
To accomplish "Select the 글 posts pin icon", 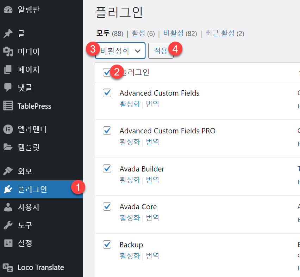I will (x=8, y=34).
